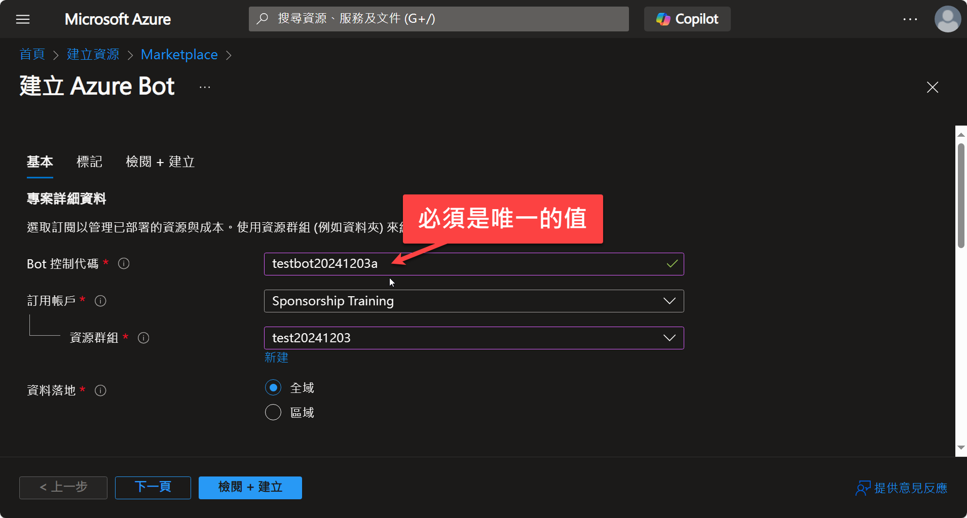Click the disabled 上一步 button

(x=63, y=488)
